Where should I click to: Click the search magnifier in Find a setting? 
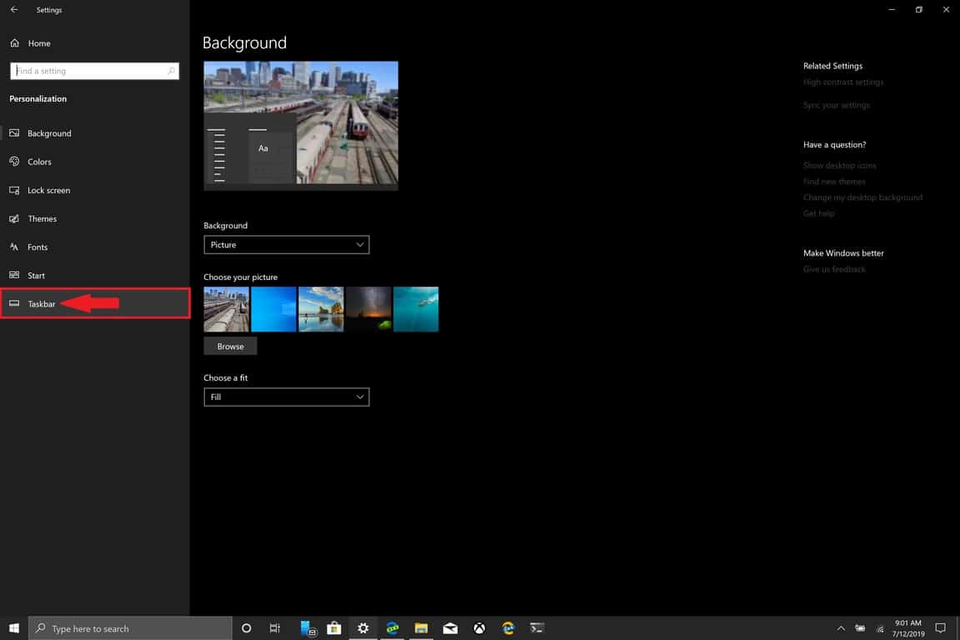pos(171,71)
